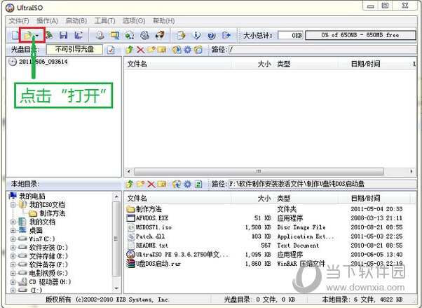Image resolution: width=422 pixels, height=308 pixels.
Task: Open the 帮助(H) menu
Action: coord(163,21)
